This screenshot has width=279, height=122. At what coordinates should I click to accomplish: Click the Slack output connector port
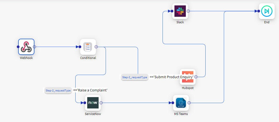click(x=188, y=11)
